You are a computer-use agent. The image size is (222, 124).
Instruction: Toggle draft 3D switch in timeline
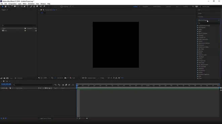point(59,85)
